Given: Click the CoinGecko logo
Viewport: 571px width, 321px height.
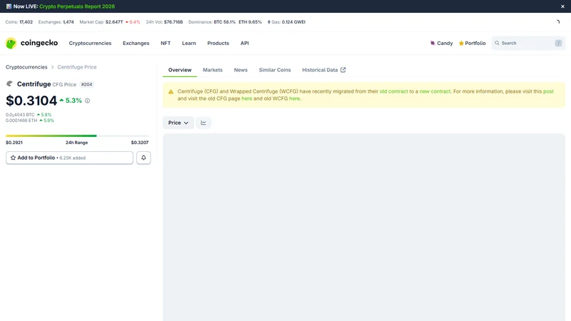Looking at the screenshot, I should pyautogui.click(x=31, y=43).
